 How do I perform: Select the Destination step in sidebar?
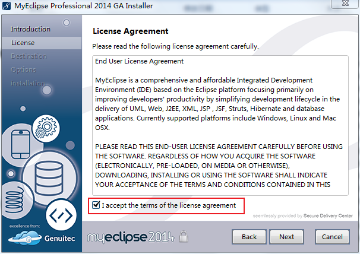point(29,56)
